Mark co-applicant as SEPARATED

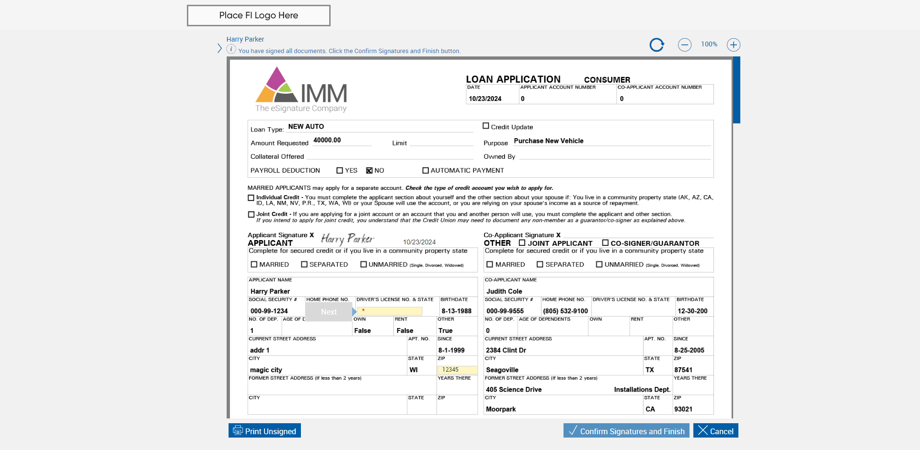540,264
